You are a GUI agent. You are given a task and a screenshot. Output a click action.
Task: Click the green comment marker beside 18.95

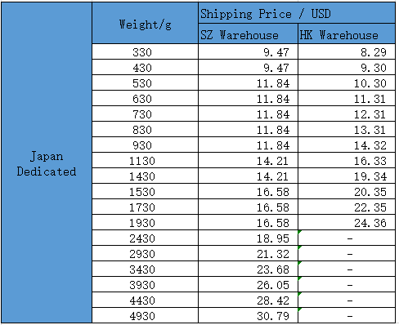pyautogui.click(x=300, y=232)
